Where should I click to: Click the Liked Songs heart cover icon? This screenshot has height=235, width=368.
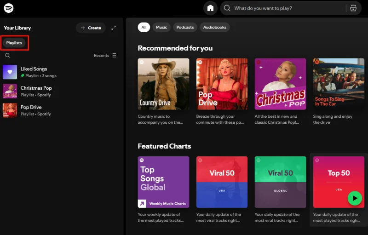pyautogui.click(x=10, y=72)
